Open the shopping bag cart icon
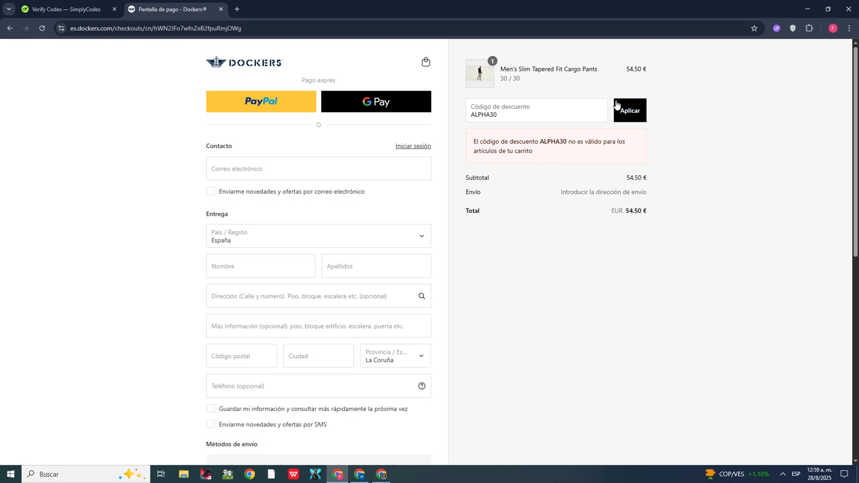This screenshot has width=859, height=483. coord(425,62)
